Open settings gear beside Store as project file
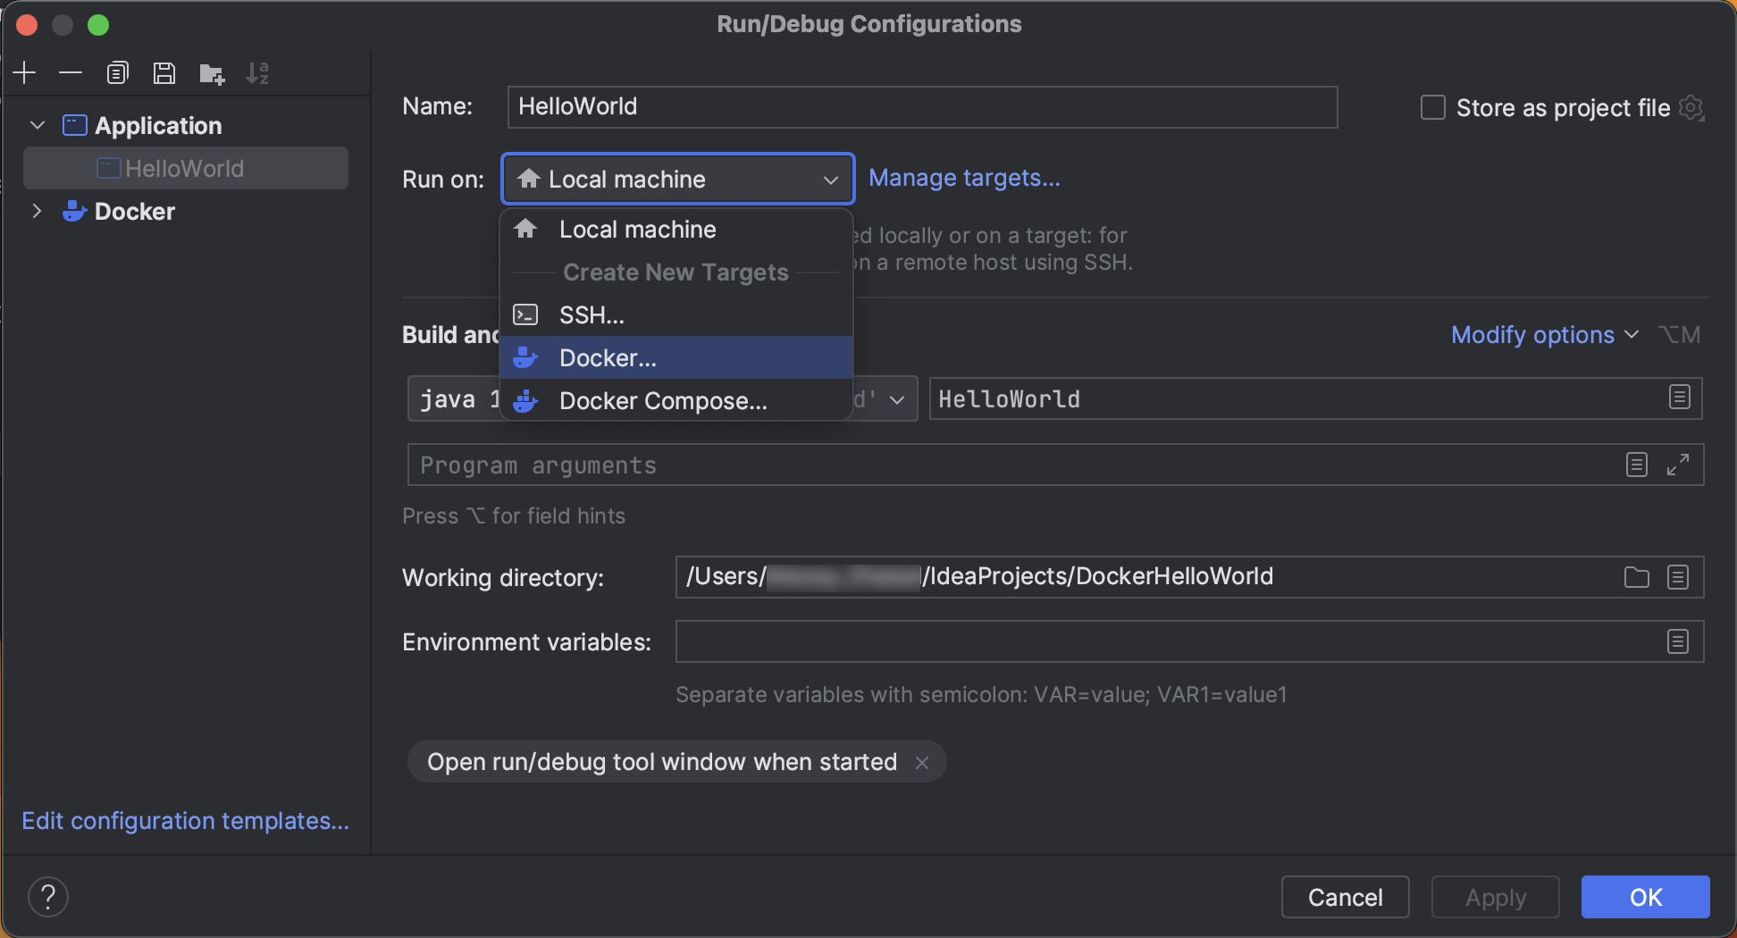 point(1691,107)
